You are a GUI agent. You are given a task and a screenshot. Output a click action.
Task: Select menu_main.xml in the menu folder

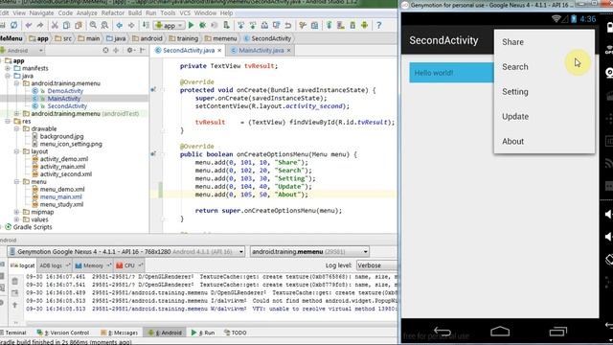(x=60, y=196)
